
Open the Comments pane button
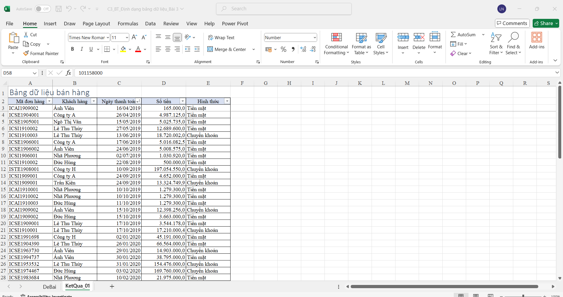512,23
